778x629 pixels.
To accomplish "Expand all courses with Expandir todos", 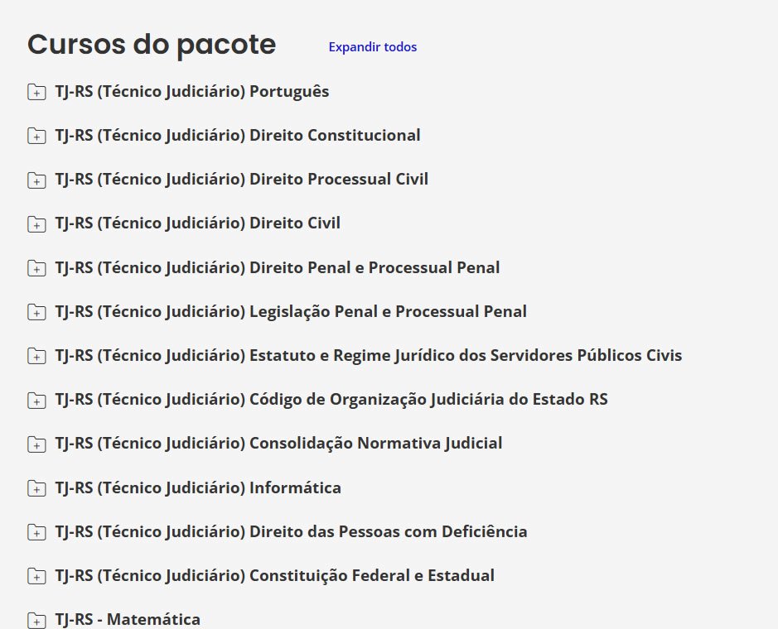I will [372, 47].
